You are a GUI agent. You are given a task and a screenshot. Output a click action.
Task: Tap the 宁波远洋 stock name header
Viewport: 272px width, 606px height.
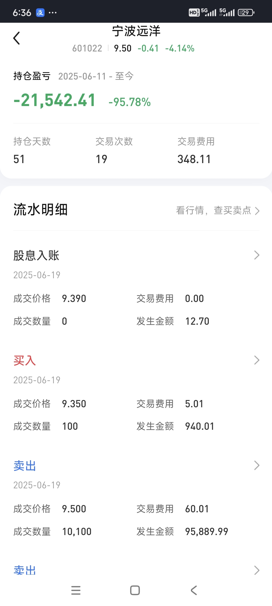[x=136, y=31]
